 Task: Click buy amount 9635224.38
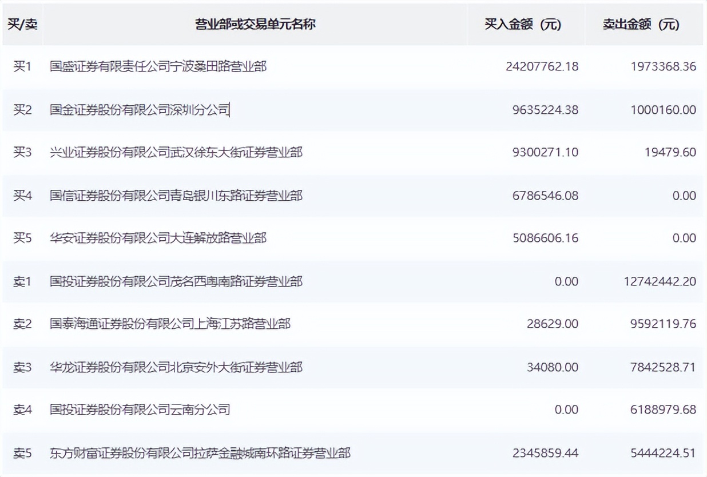(x=546, y=109)
